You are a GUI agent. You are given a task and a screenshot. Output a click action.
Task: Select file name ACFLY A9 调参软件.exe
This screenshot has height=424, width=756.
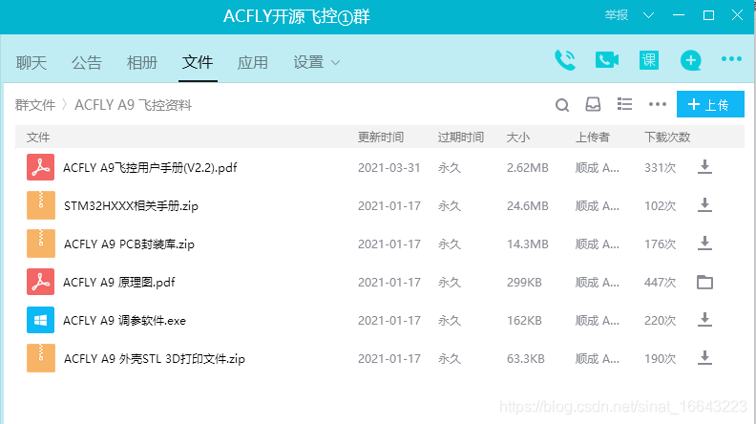[124, 320]
